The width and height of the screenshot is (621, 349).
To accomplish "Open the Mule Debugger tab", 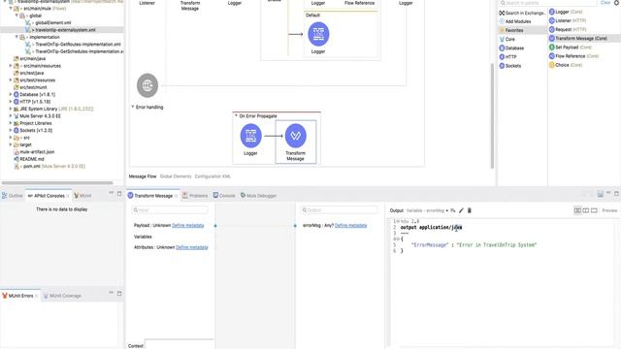I will pos(258,196).
